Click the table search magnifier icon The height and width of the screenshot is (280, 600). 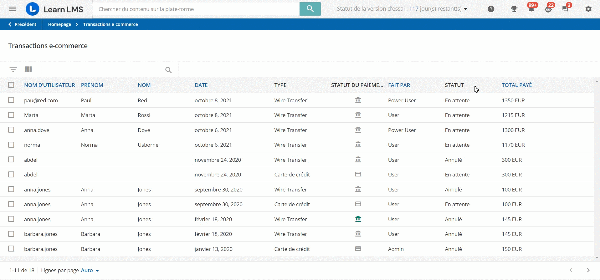click(x=168, y=70)
